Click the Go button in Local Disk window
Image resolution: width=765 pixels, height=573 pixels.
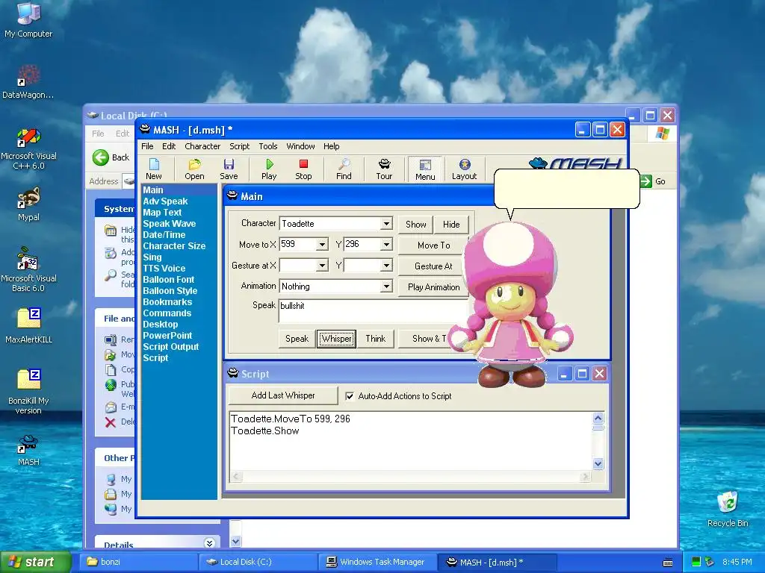point(653,181)
